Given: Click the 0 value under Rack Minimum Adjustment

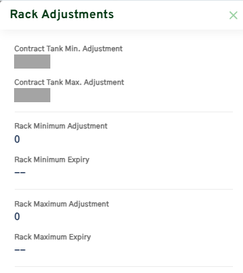Looking at the screenshot, I should point(17,139).
